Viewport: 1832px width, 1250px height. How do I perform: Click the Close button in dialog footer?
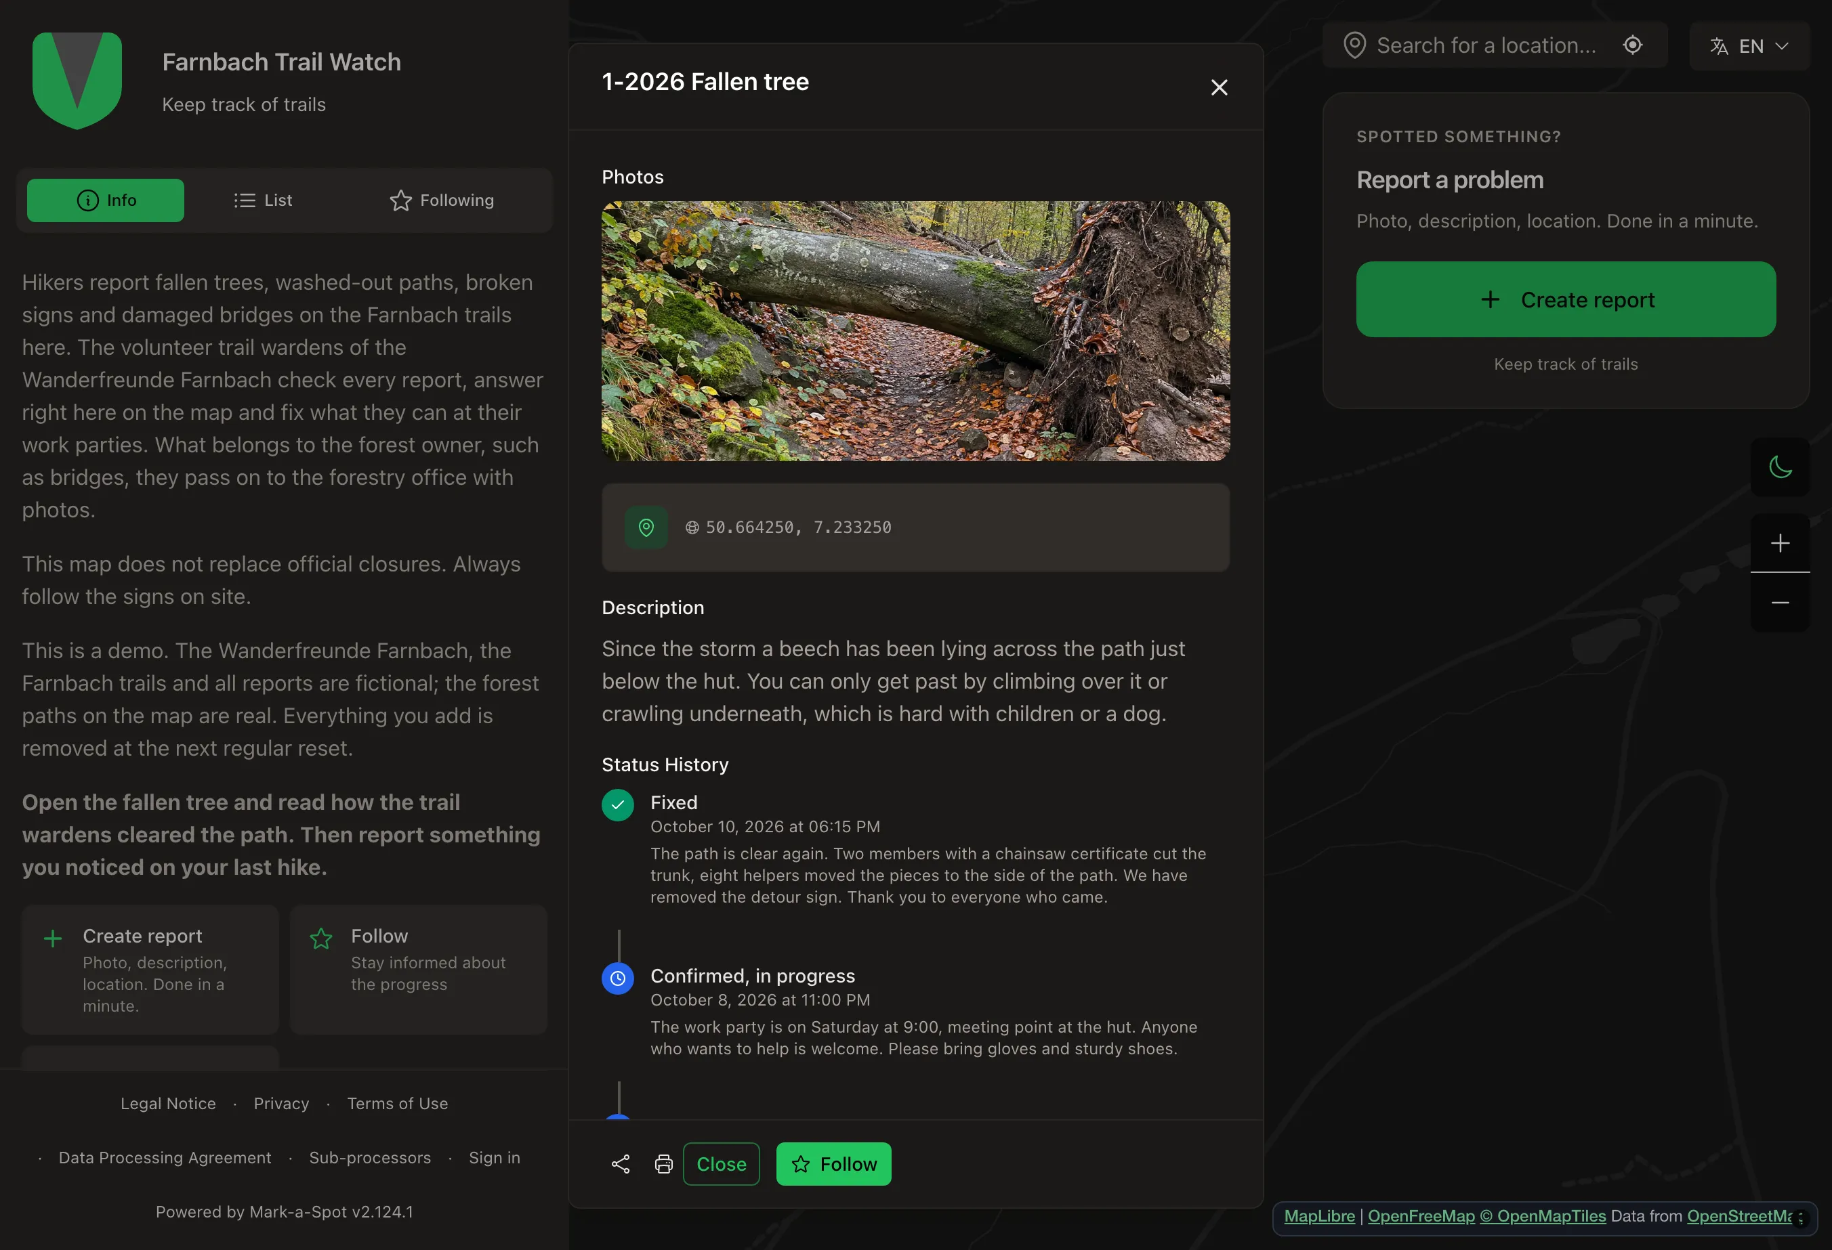pyautogui.click(x=722, y=1164)
